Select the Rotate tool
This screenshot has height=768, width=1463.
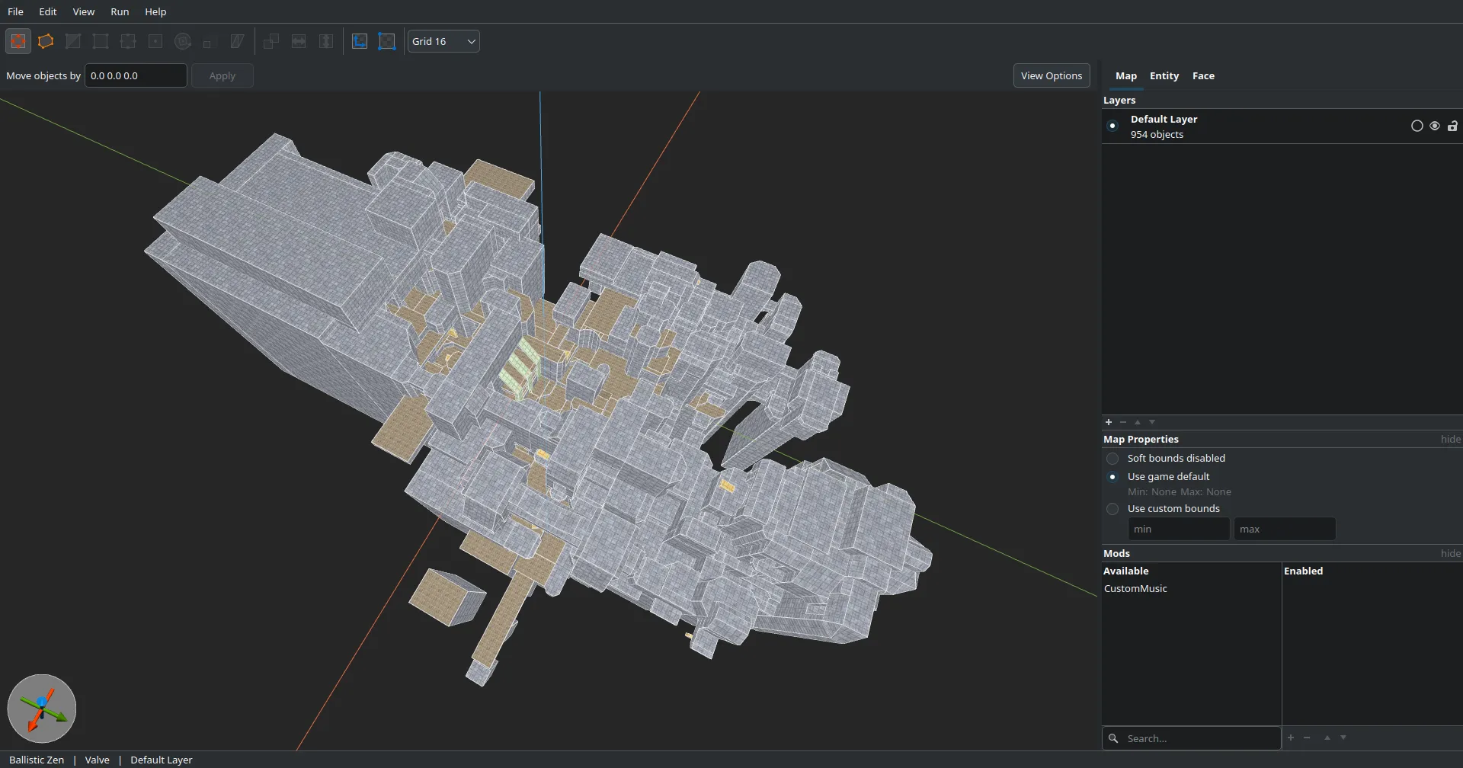point(183,41)
